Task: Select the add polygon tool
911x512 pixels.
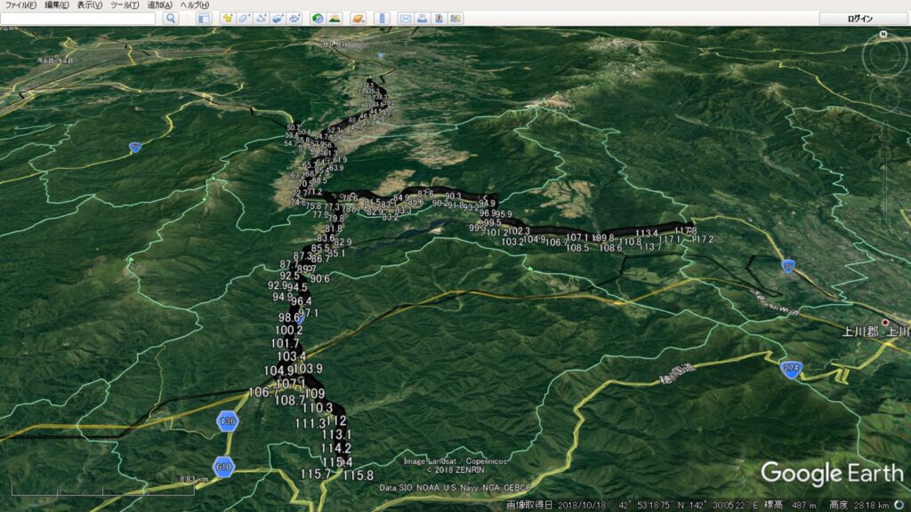Action: [x=245, y=18]
